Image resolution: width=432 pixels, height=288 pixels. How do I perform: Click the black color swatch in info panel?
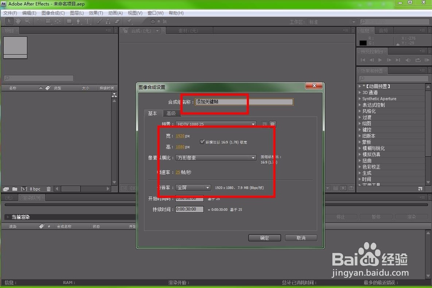[363, 43]
